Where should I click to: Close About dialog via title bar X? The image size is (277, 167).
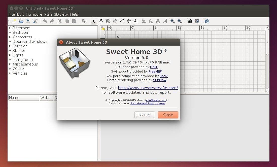pyautogui.click(x=61, y=42)
